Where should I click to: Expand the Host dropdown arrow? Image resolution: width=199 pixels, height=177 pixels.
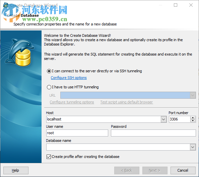coord(163,119)
